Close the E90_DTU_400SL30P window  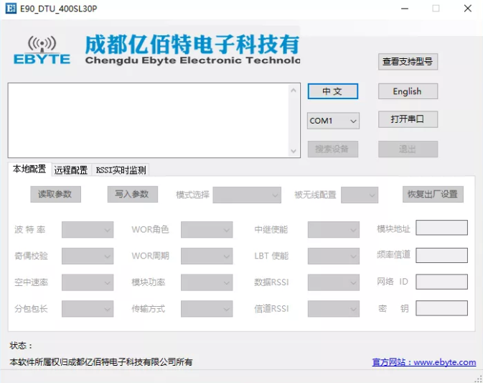pyautogui.click(x=468, y=9)
